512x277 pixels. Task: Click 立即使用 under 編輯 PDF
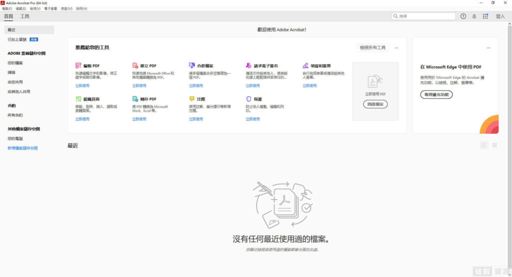[x=82, y=86]
